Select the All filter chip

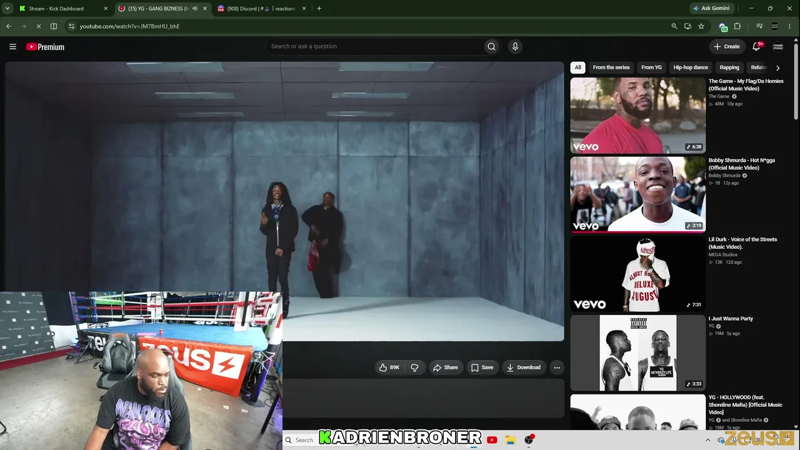point(578,67)
